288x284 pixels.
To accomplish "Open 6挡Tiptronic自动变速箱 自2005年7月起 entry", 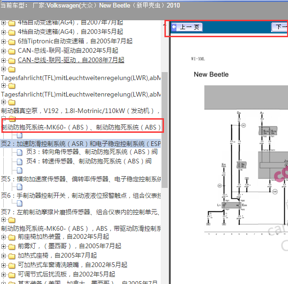I will [75, 41].
